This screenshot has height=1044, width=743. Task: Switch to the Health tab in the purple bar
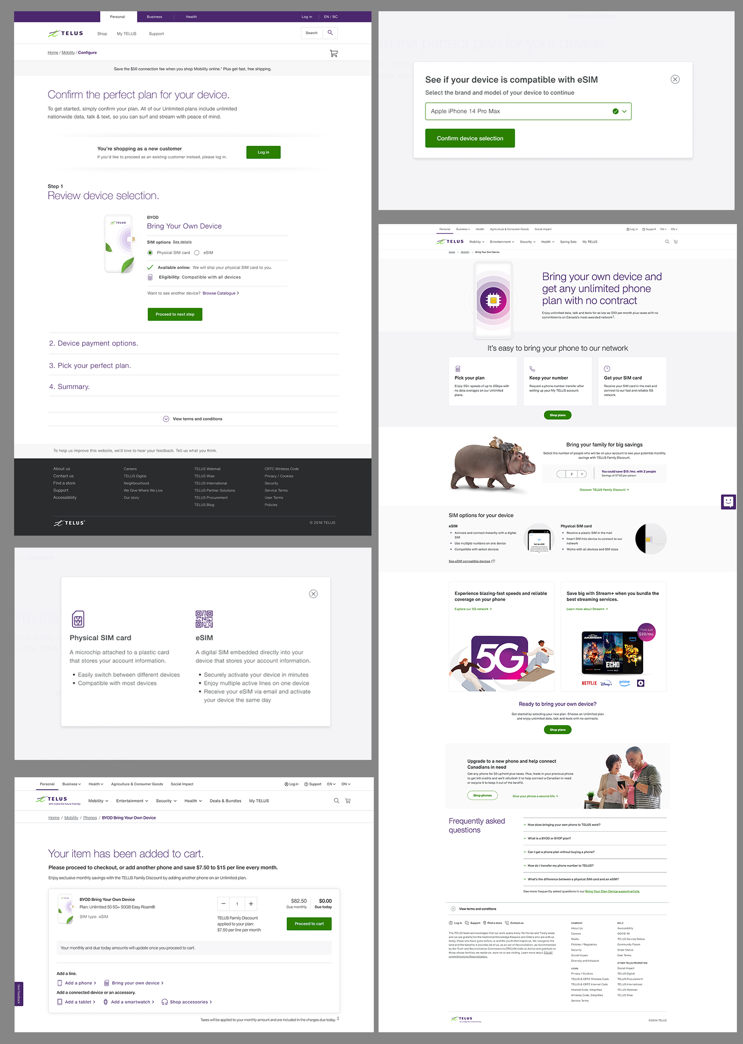[x=191, y=17]
